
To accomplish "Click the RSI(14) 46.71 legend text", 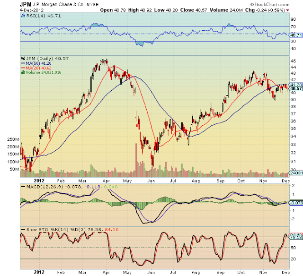I will (x=44, y=16).
